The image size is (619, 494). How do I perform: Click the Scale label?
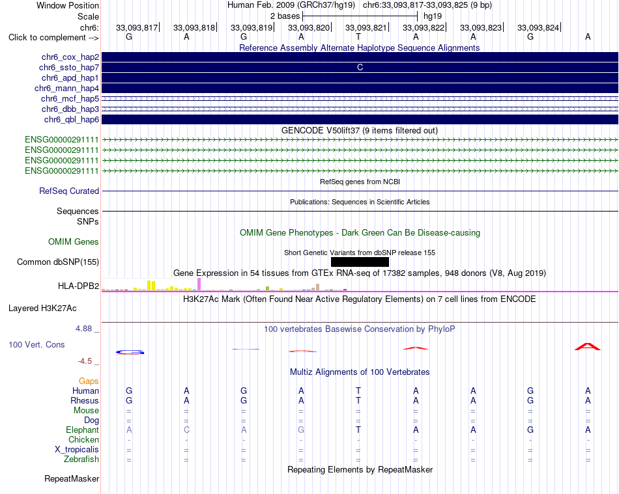point(89,16)
